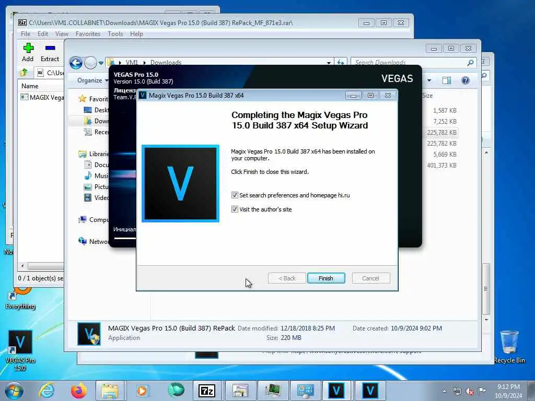Click the Back button in the setup wizard
535x401 pixels.
click(x=287, y=278)
